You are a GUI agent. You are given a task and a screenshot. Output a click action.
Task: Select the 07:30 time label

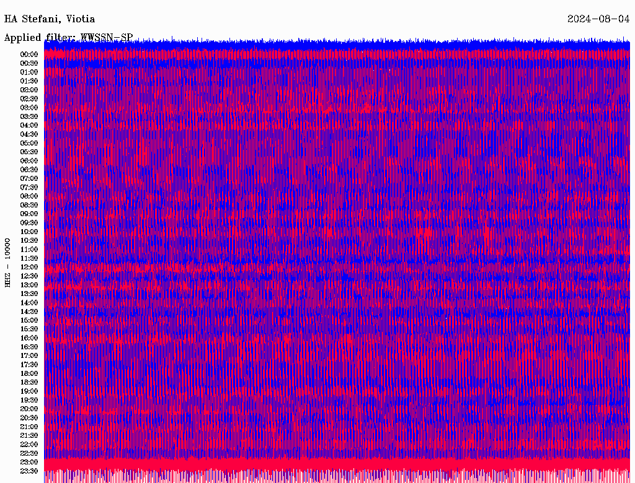[x=29, y=187]
